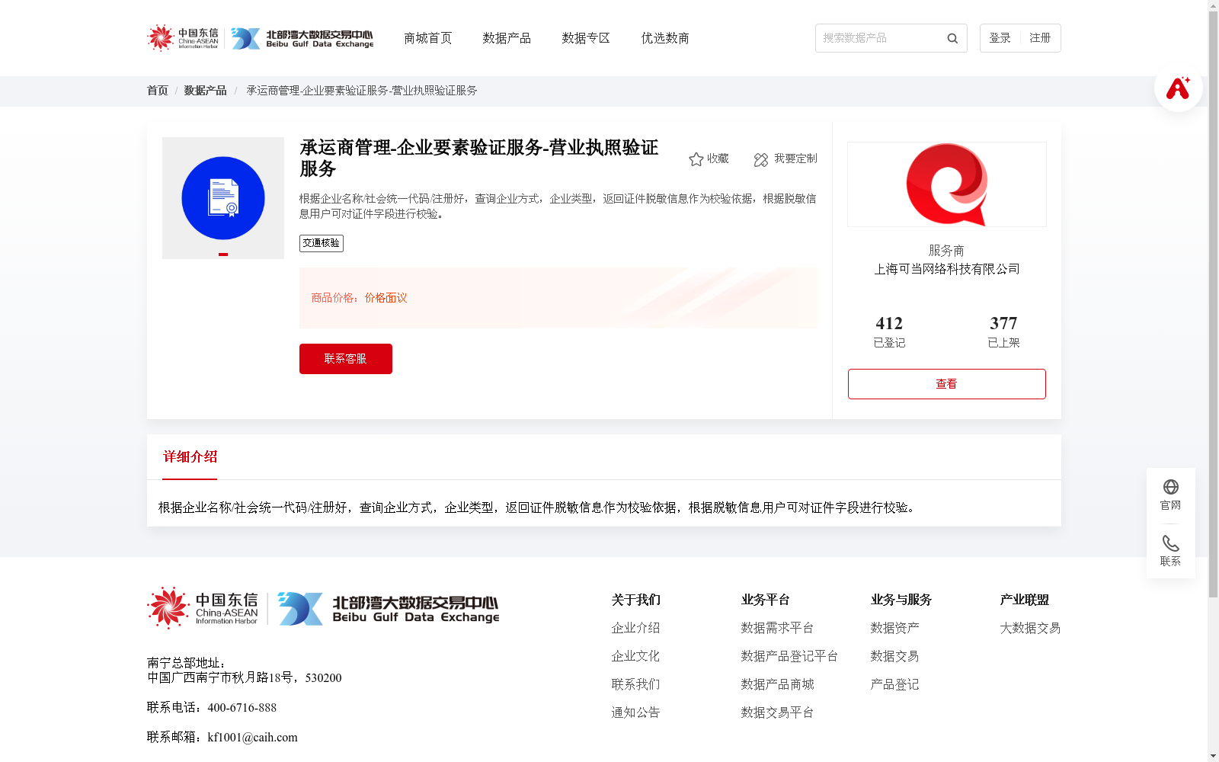Image resolution: width=1219 pixels, height=762 pixels.
Task: Click the service provider red logo image
Action: coord(947,184)
